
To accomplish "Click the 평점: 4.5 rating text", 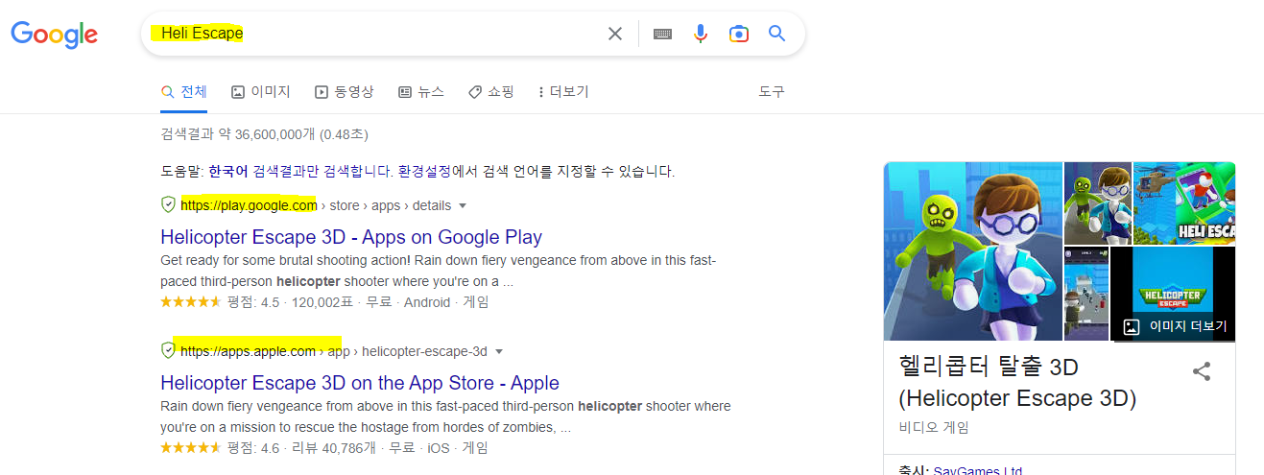I will 252,302.
